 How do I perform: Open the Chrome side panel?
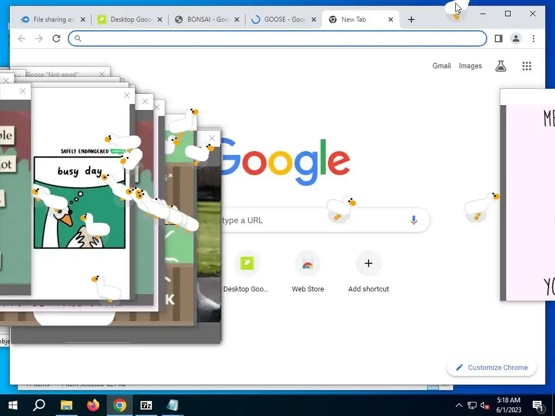pyautogui.click(x=499, y=38)
